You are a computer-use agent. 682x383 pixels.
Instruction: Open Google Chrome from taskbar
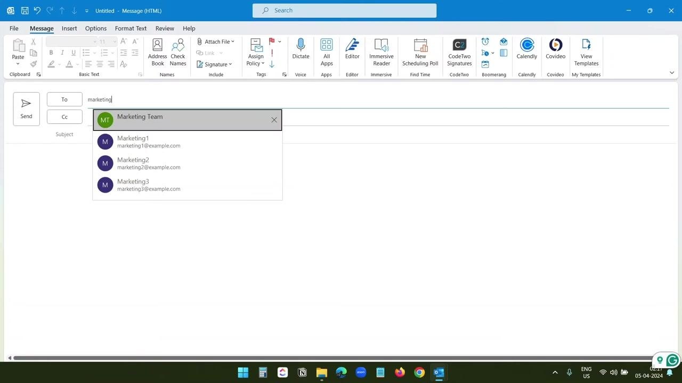point(419,372)
